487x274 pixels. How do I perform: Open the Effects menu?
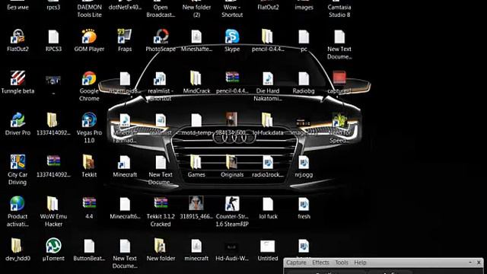point(320,263)
